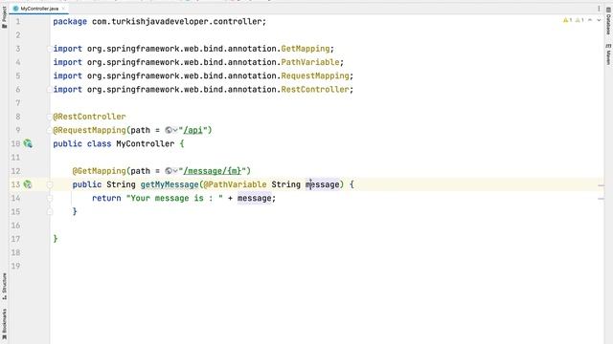Click the @GetMapping annotation on line 12
613x344 pixels.
pyautogui.click(x=100, y=171)
